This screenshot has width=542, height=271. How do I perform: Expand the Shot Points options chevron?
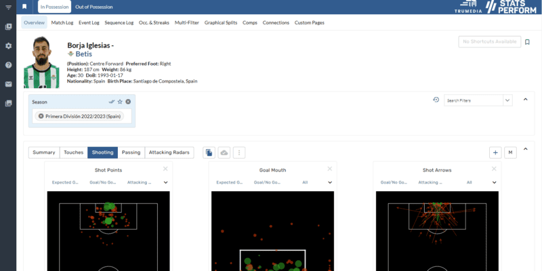point(165,182)
